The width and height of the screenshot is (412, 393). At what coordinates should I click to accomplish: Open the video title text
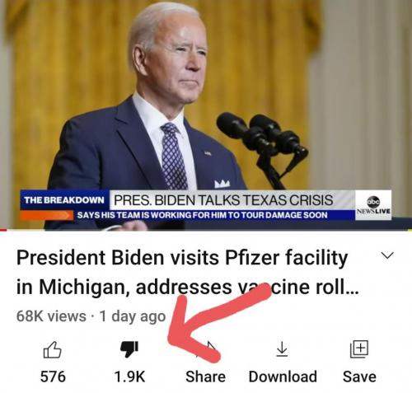click(x=187, y=272)
